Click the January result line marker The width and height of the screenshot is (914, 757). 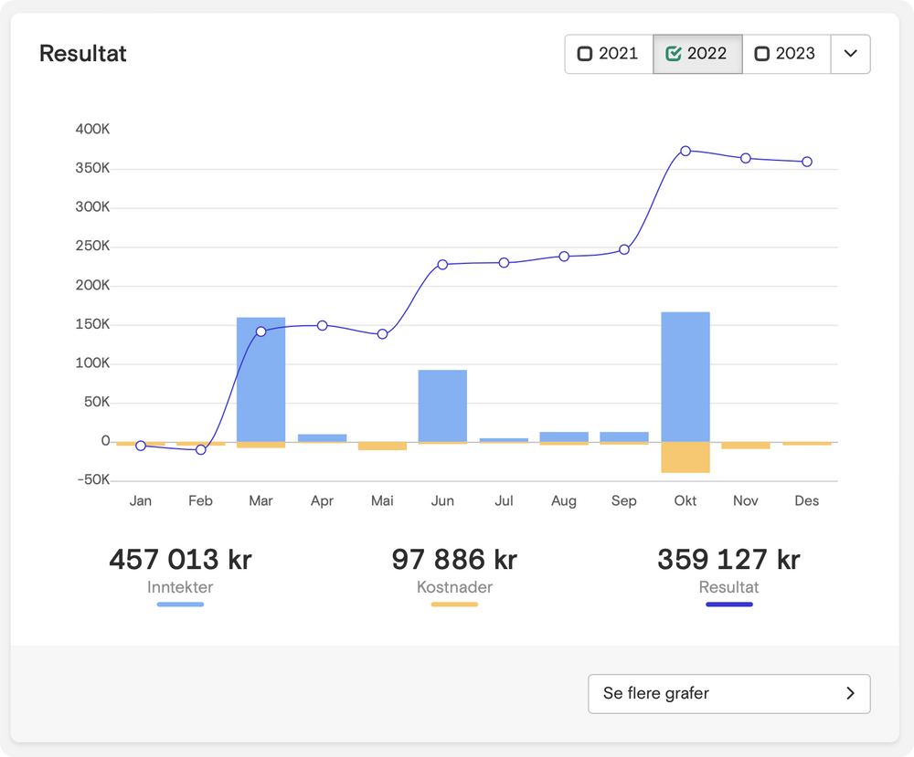pos(141,446)
